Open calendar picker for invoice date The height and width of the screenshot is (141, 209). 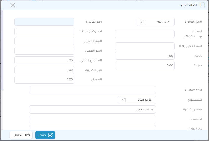(142, 22)
